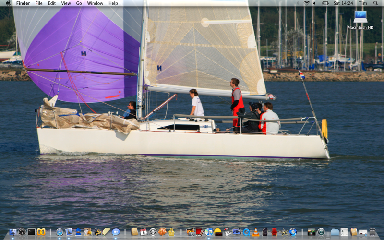The width and height of the screenshot is (384, 240).
Task: Open Spotlight search magnifier
Action: (375, 3)
